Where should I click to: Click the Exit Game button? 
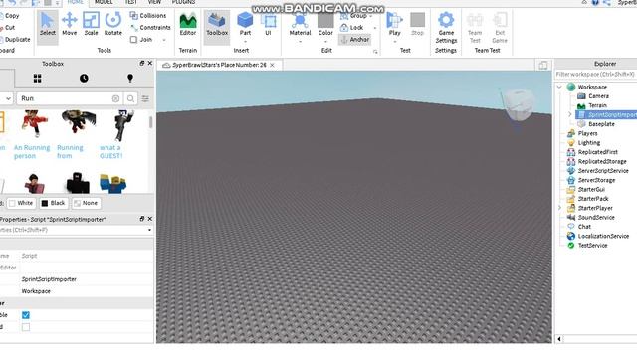tap(500, 28)
